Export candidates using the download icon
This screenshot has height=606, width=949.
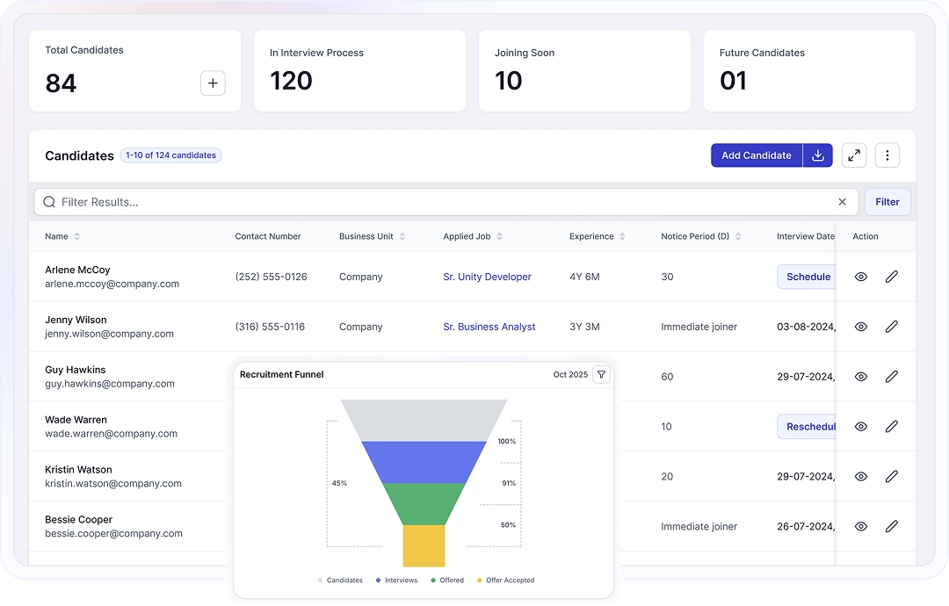(818, 155)
